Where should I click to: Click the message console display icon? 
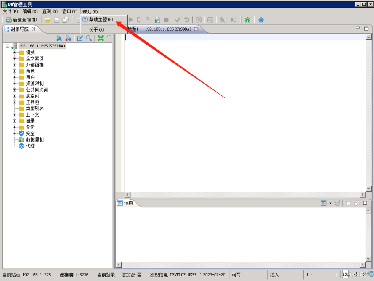324,203
